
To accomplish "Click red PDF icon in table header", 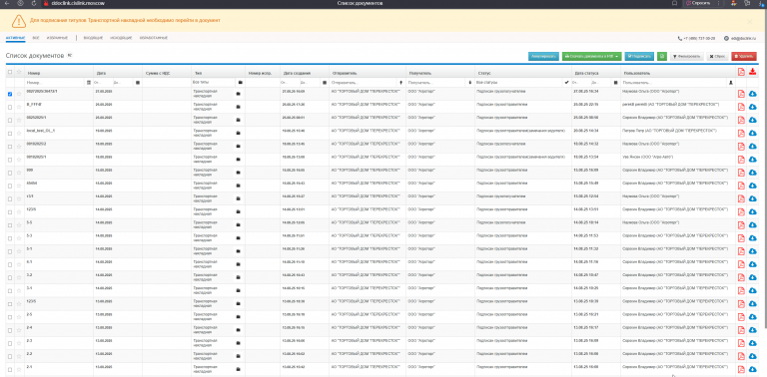I will 741,72.
